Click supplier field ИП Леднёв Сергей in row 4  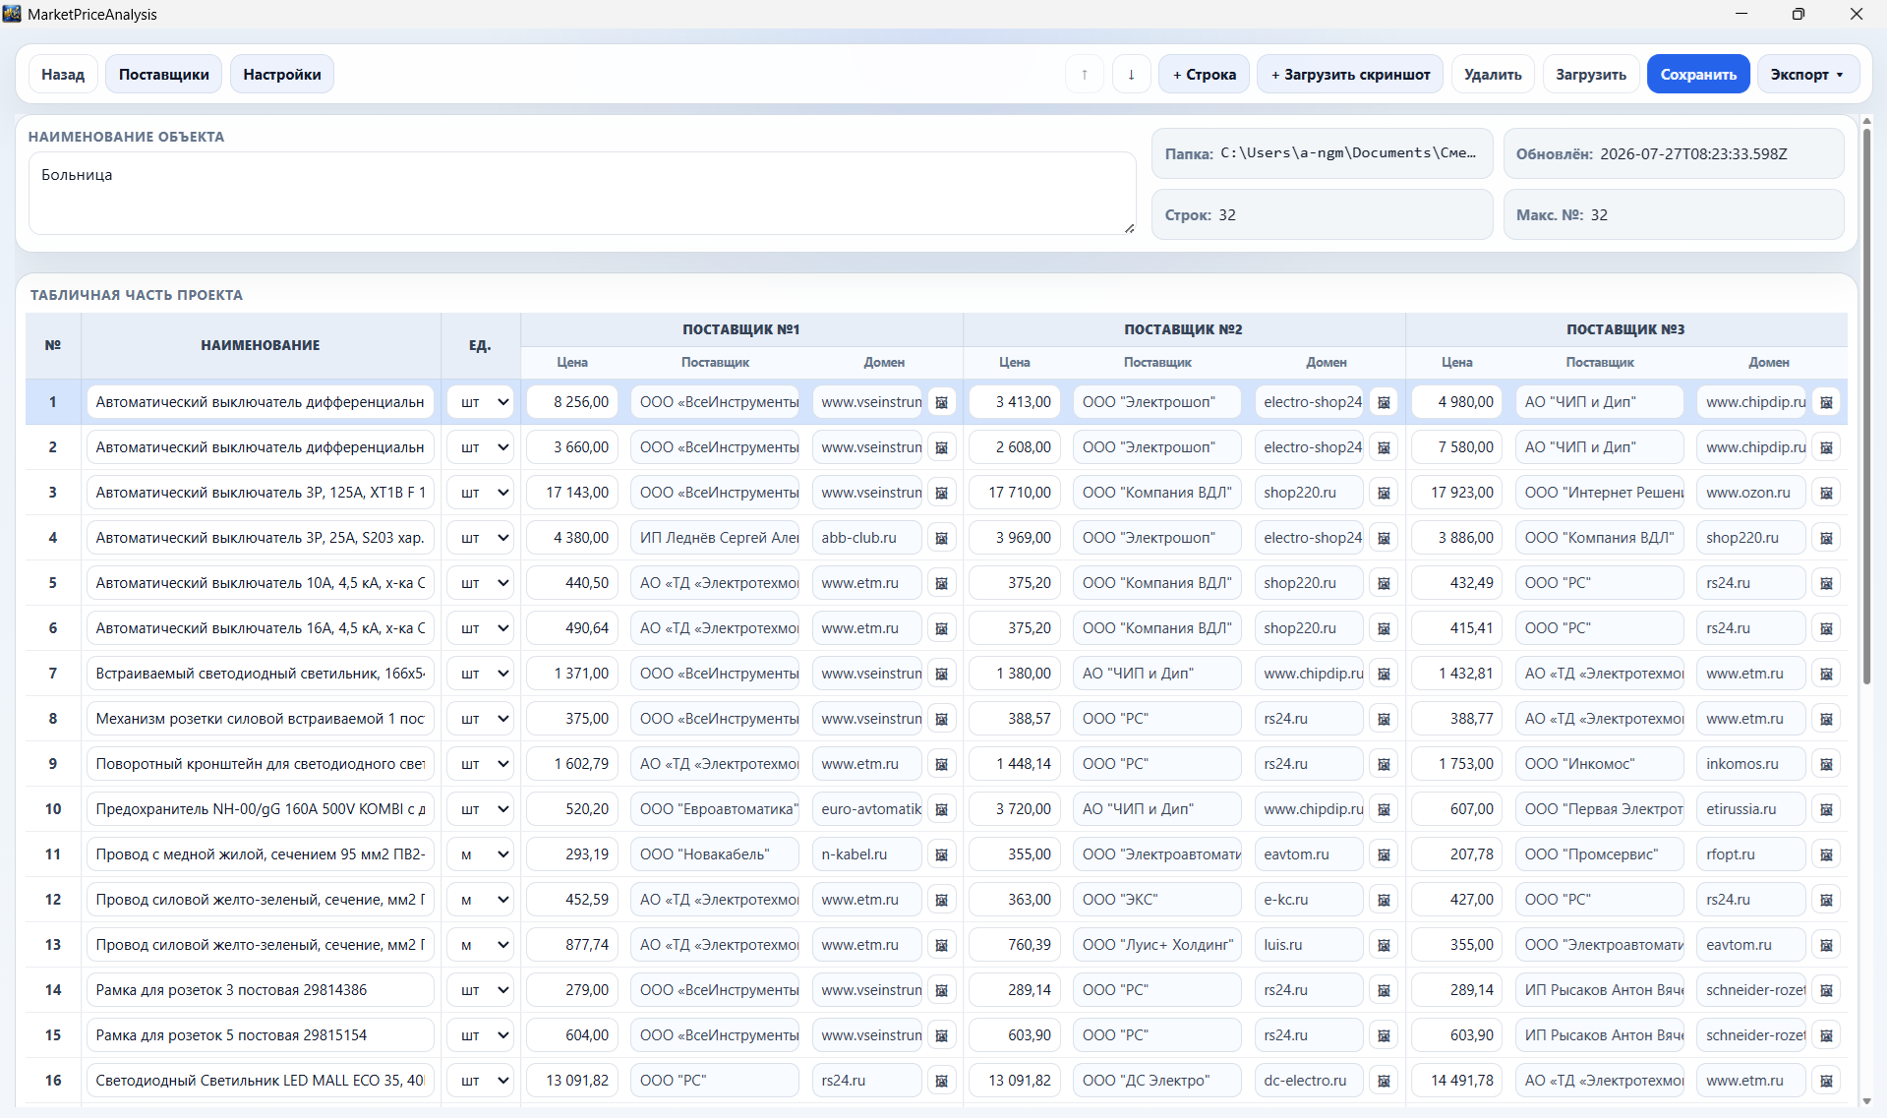[x=715, y=538]
